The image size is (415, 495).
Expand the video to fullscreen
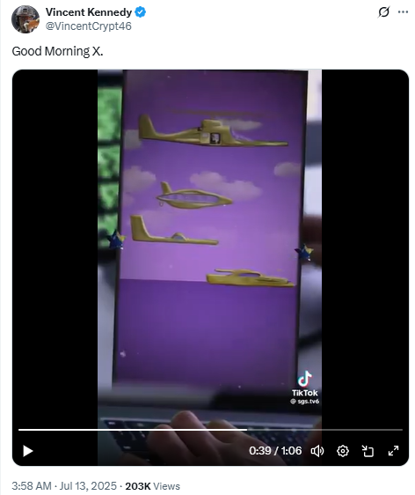point(393,451)
